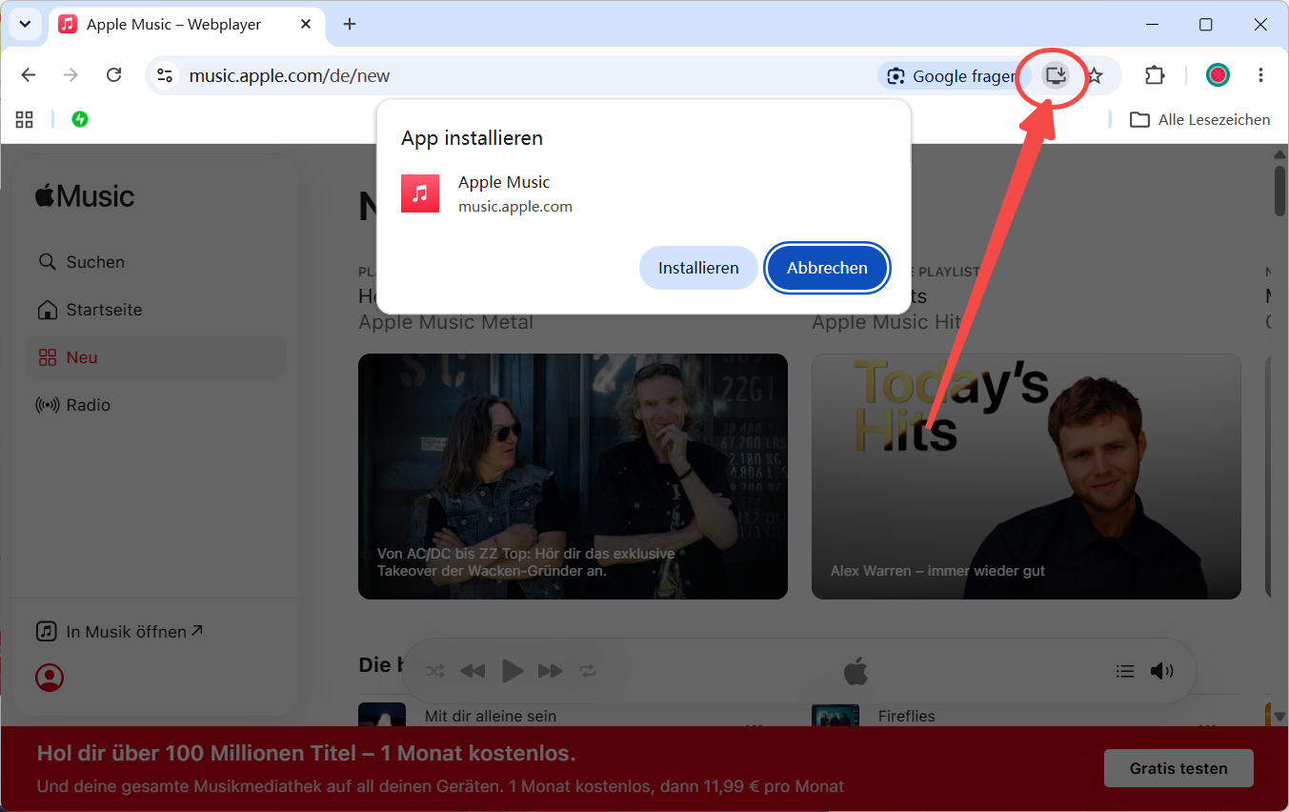This screenshot has height=812, width=1289.
Task: Bookmark this page with the star icon
Action: 1095,75
